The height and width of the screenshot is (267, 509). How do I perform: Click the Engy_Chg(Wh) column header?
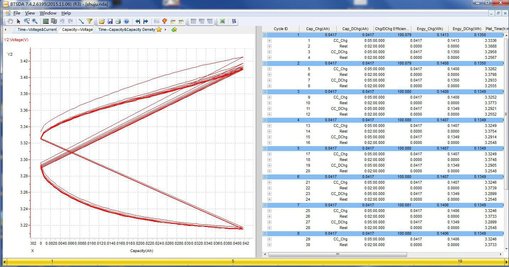[430, 29]
